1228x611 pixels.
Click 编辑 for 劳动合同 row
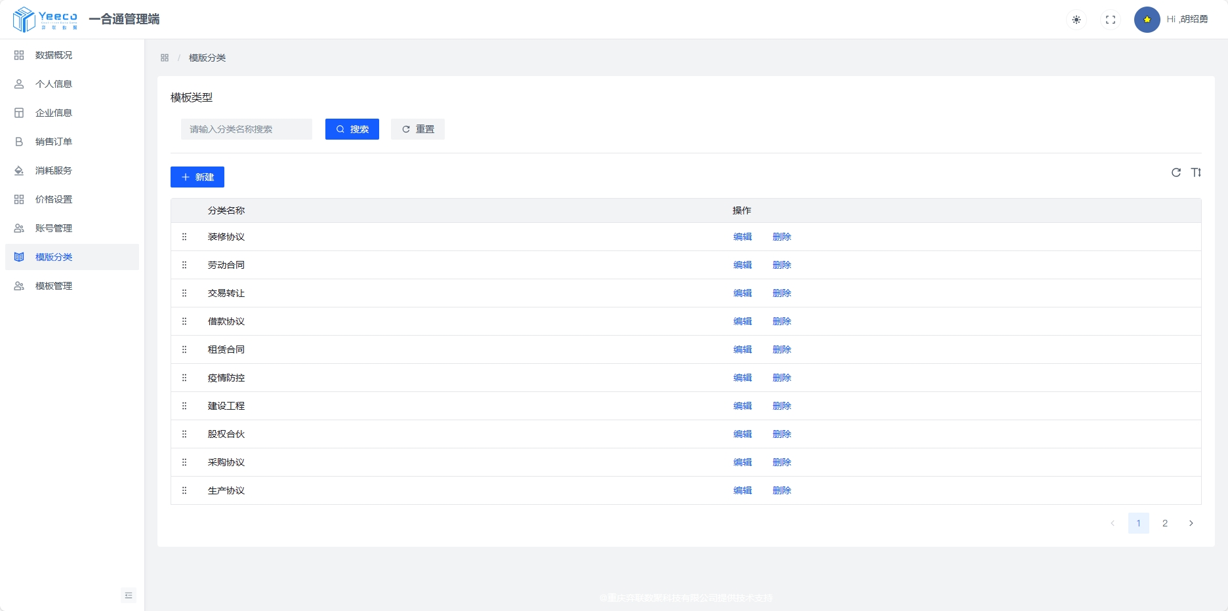pyautogui.click(x=743, y=265)
